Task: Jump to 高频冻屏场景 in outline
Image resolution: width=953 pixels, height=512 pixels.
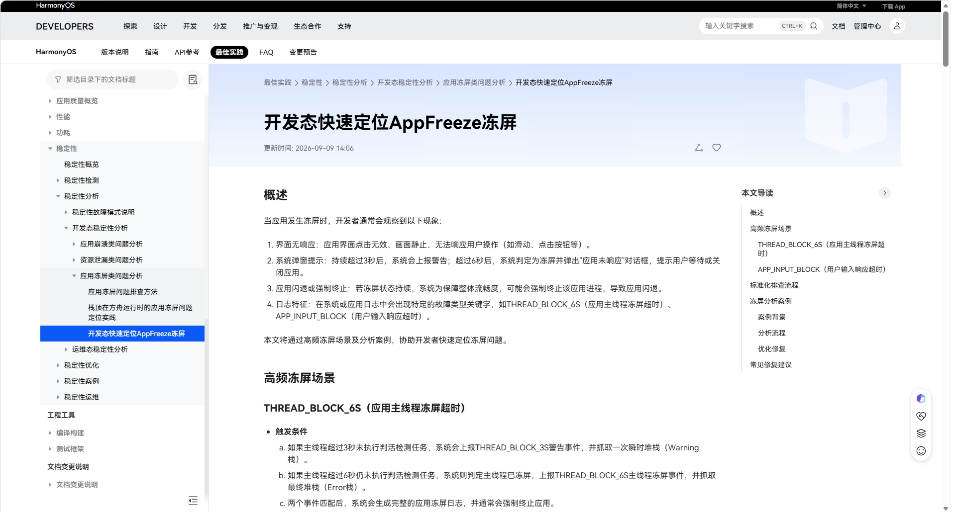Action: pos(771,229)
